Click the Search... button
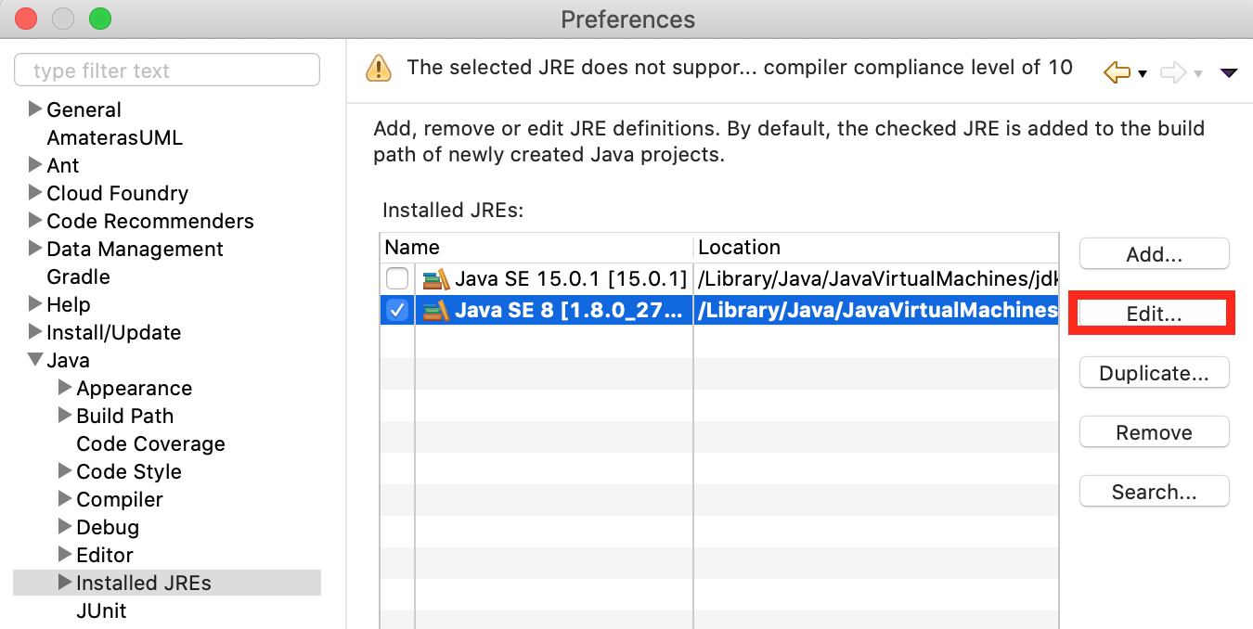 [1155, 492]
